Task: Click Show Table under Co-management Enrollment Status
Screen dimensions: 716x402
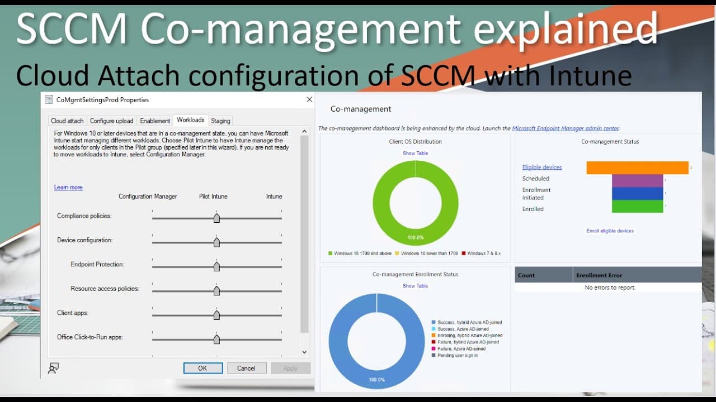Action: [x=416, y=286]
